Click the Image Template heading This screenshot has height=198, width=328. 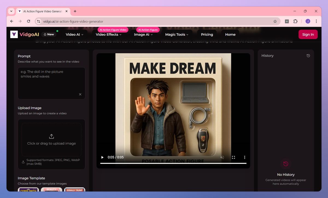(31, 178)
